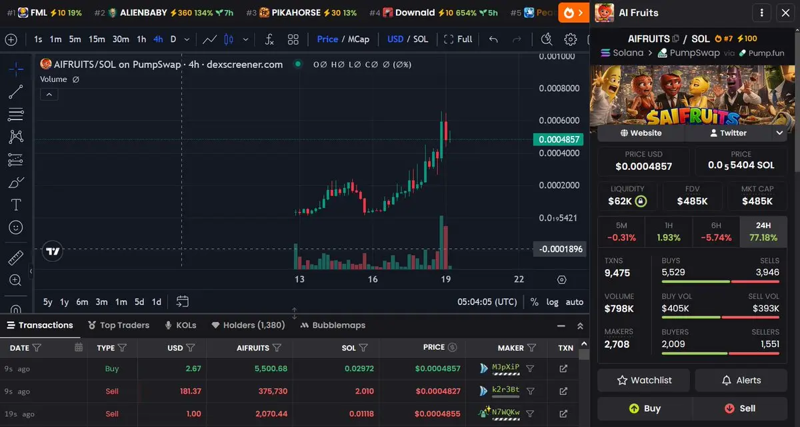Set chart date range to 5d

coord(139,302)
